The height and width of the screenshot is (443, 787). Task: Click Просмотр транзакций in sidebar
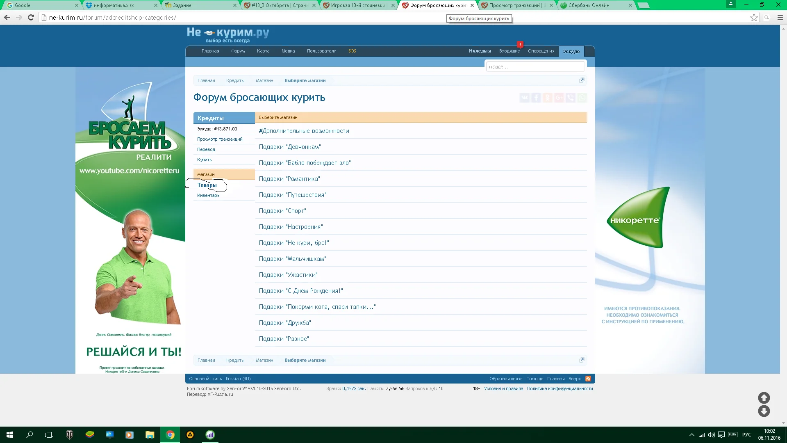tap(219, 139)
